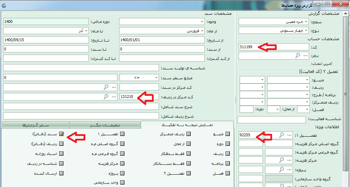Click the تا تاریخ field with 1400/09/15
Screen dimensions: 350x187
point(46,40)
